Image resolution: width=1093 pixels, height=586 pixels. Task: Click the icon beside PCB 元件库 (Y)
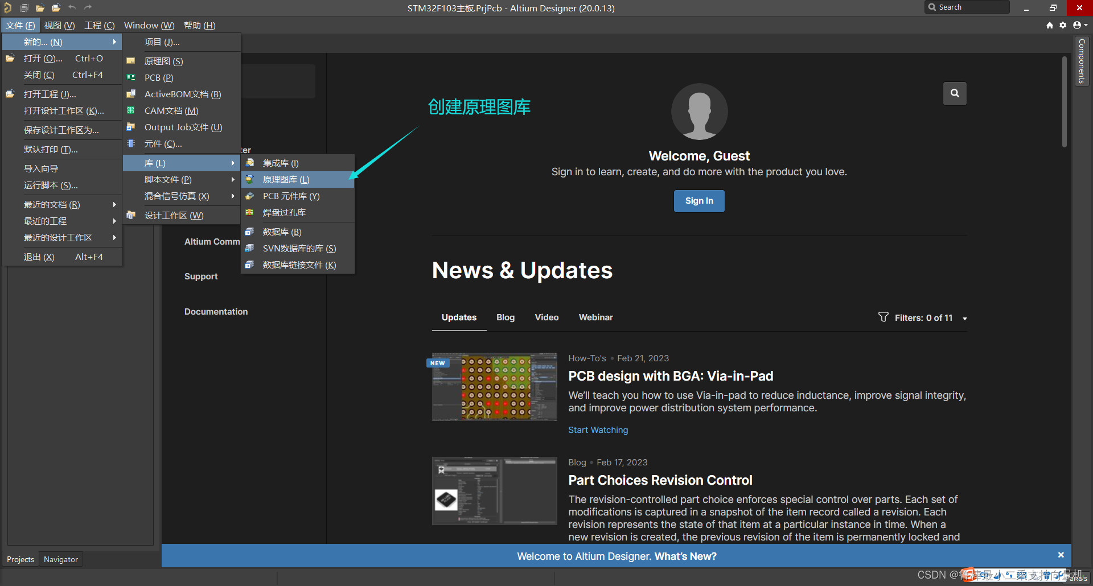(x=249, y=196)
